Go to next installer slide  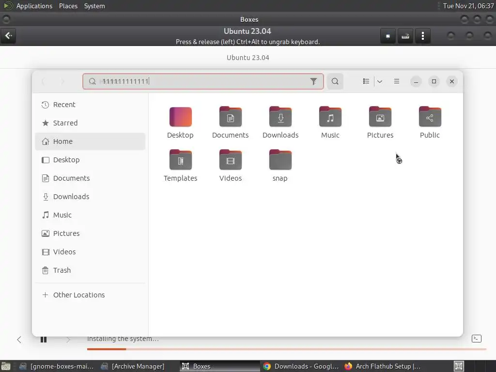(x=68, y=340)
